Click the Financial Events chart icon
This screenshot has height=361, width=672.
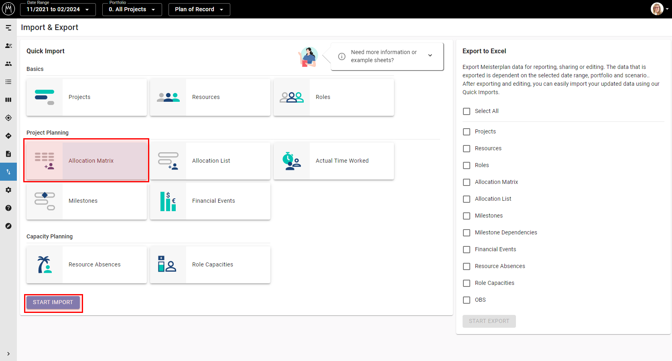(x=168, y=201)
